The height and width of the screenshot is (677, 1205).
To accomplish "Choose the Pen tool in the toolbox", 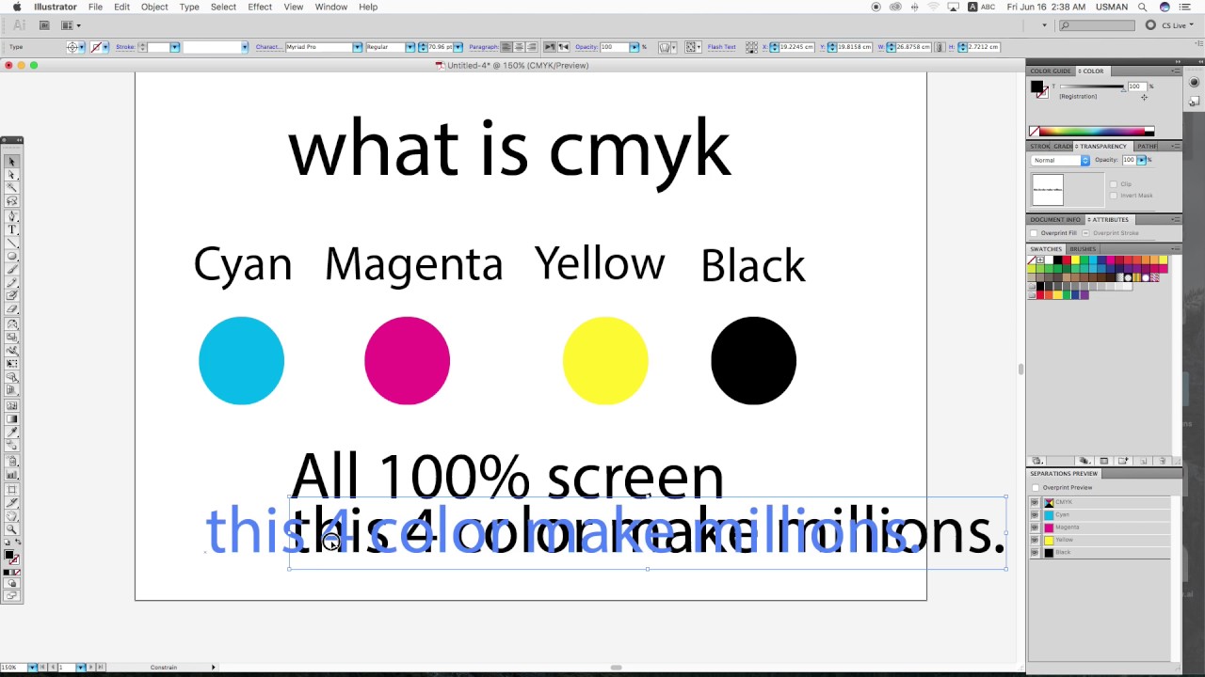I will click(11, 215).
